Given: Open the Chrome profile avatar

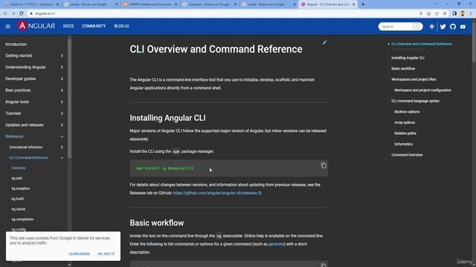Looking at the screenshot, I should pos(463,13).
